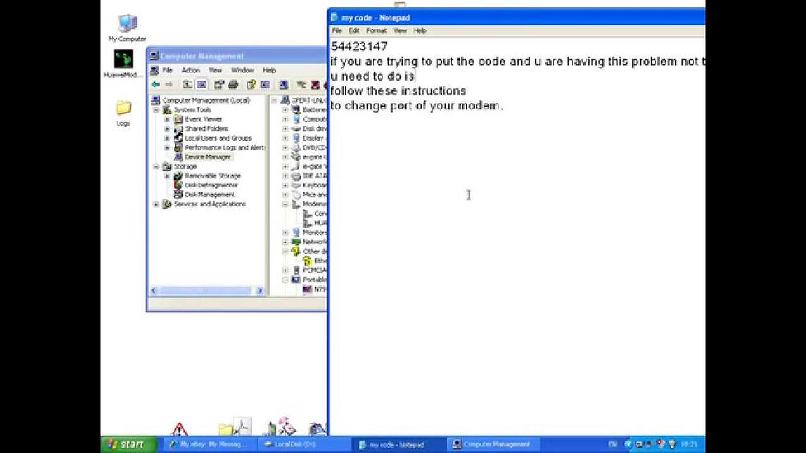Click the number 54423147 in Notepad
The image size is (806, 453).
click(x=359, y=47)
